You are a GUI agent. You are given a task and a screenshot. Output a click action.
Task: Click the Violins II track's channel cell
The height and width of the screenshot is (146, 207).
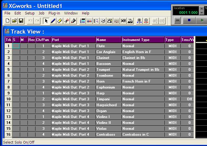pos(43,123)
